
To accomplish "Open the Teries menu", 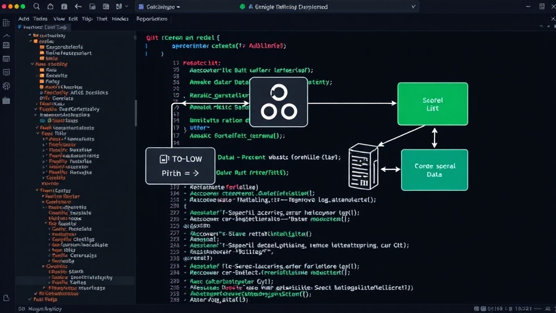I will point(40,19).
